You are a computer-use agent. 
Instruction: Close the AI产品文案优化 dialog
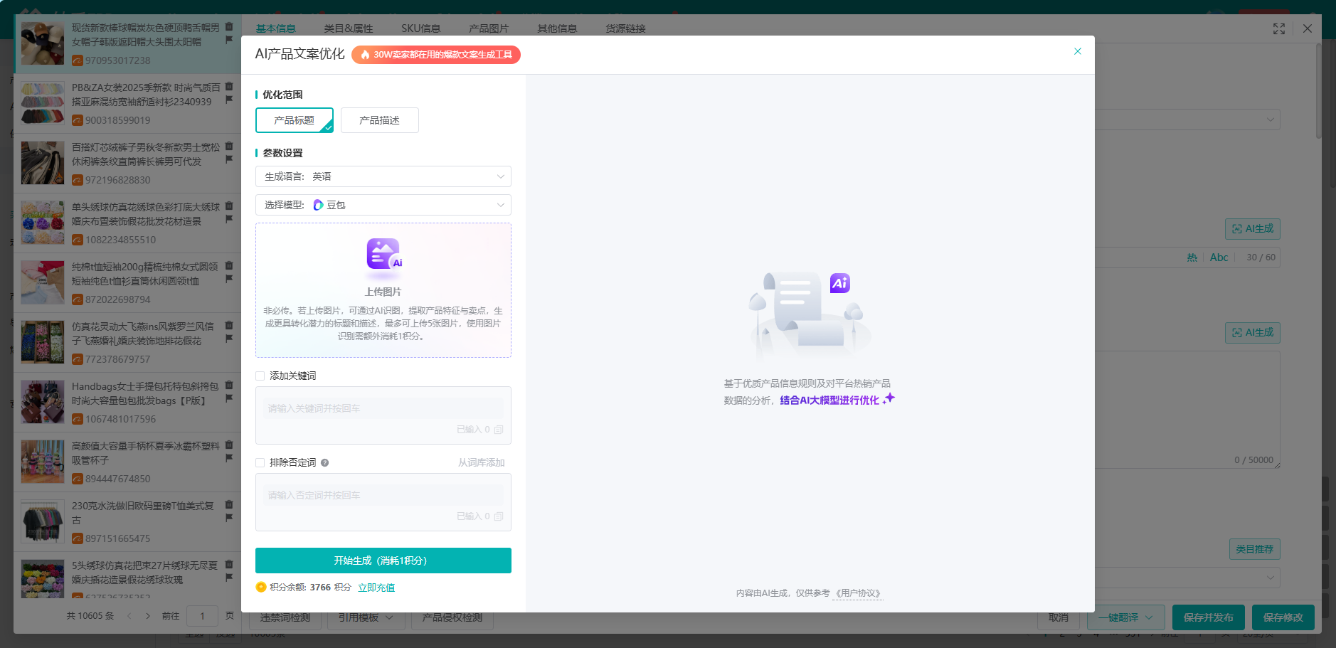tap(1077, 51)
